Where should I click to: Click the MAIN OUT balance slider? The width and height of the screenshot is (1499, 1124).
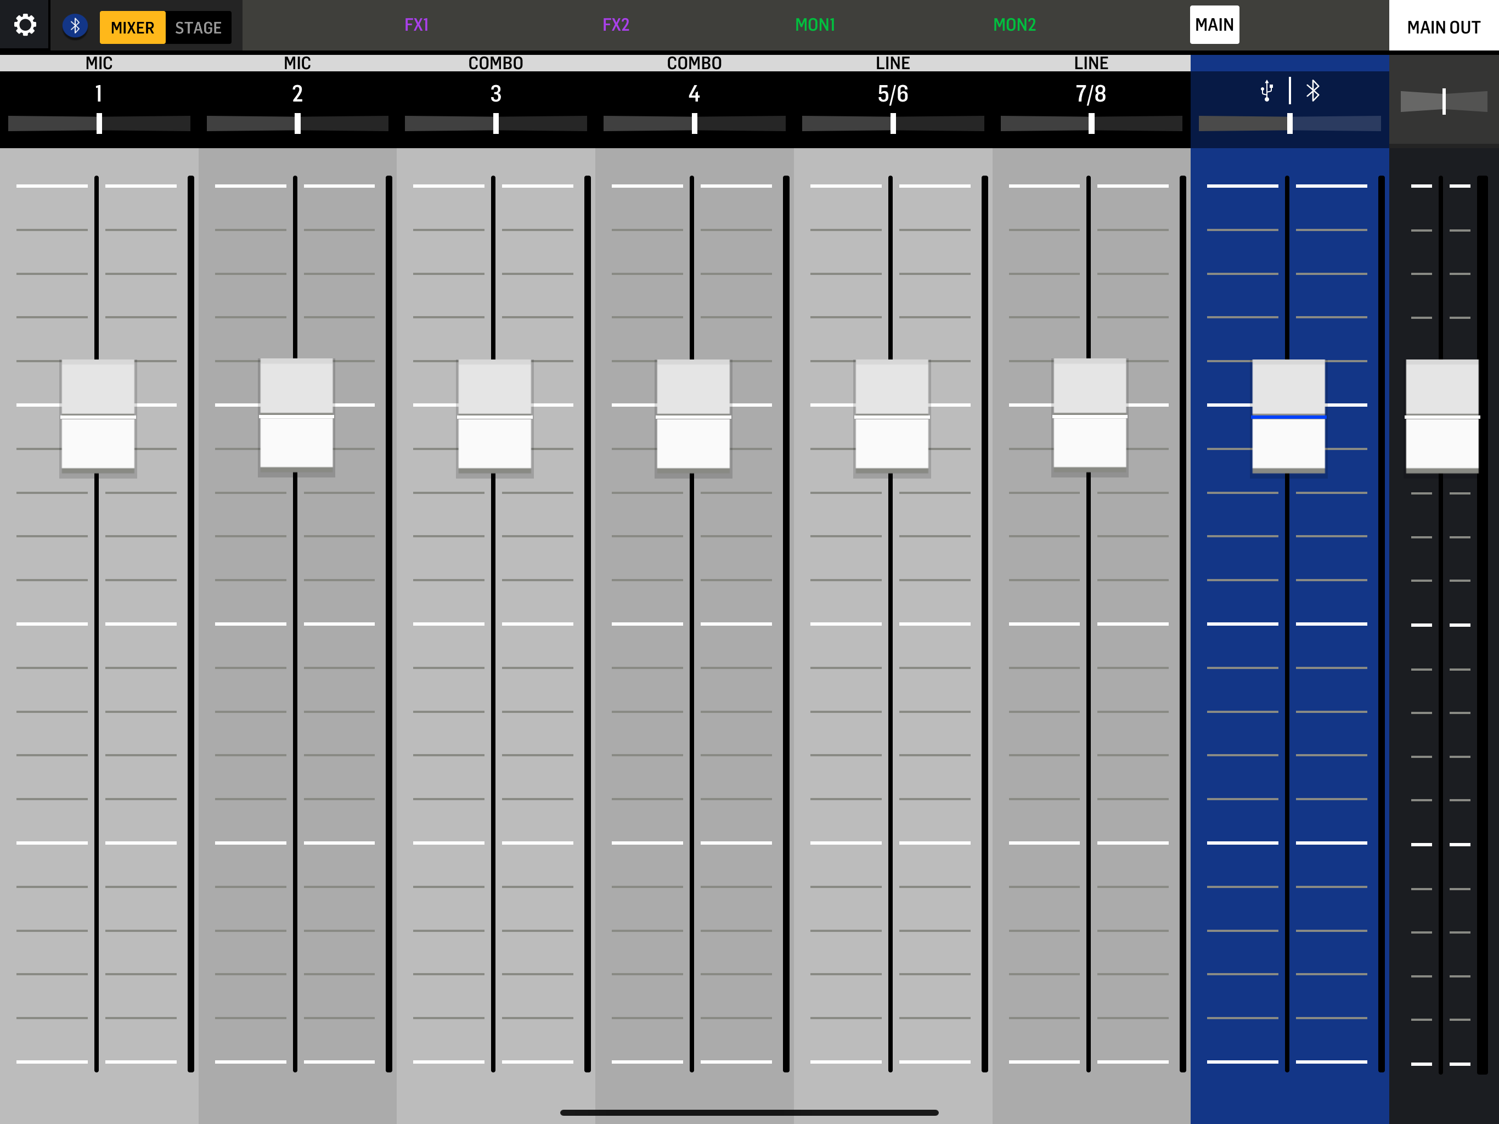[1444, 102]
